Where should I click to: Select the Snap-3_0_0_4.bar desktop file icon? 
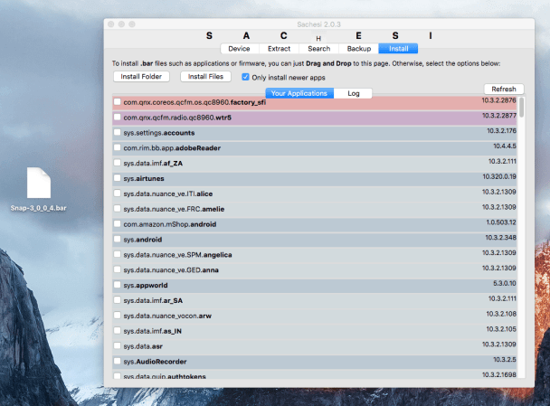[x=39, y=183]
